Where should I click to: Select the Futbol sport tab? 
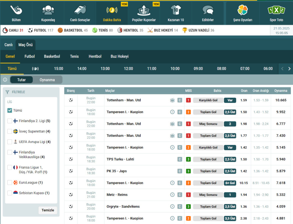point(29,56)
